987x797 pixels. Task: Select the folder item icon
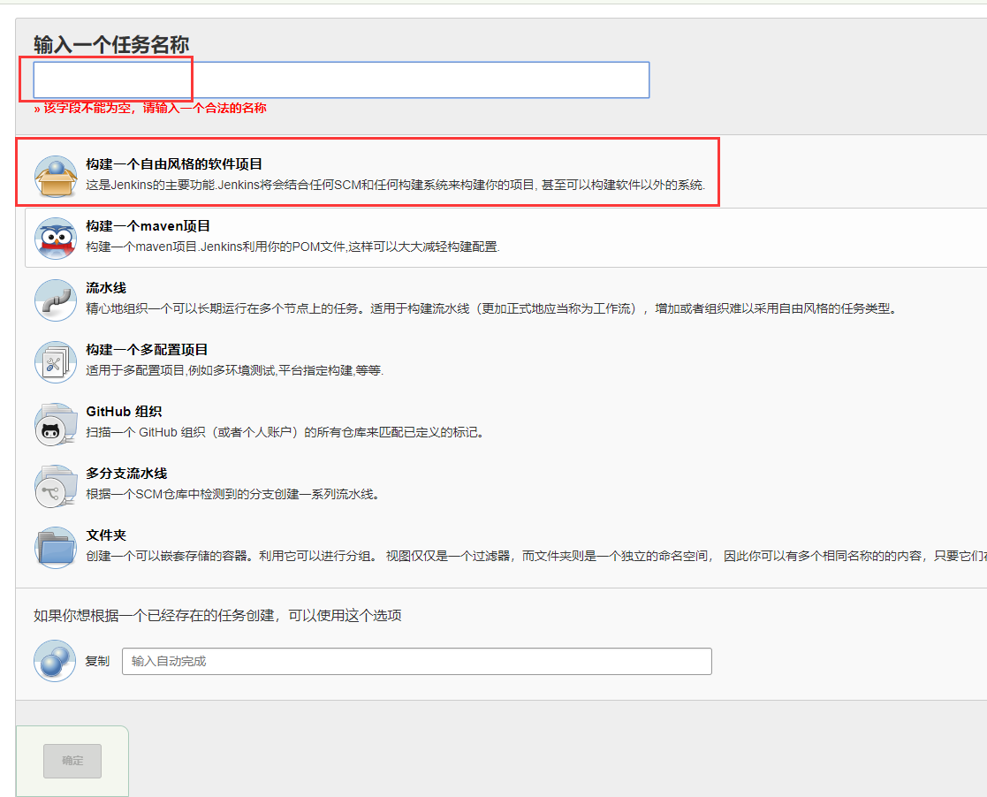56,547
